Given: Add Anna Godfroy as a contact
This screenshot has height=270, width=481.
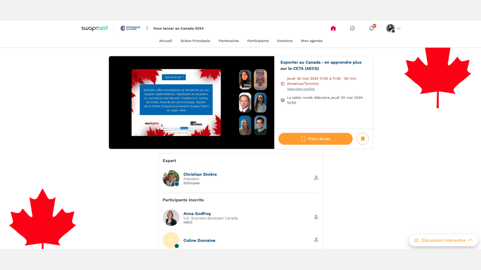Looking at the screenshot, I should coord(316,217).
